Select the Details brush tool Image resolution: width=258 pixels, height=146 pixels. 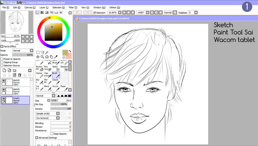point(56,81)
